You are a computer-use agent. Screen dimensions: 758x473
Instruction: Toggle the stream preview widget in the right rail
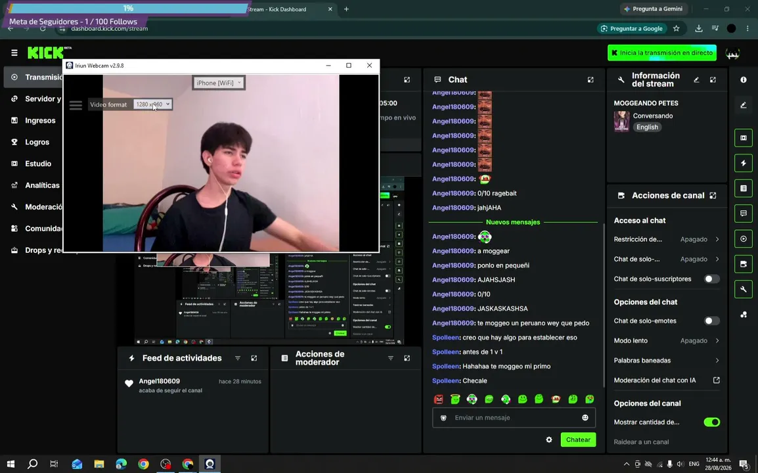tap(744, 138)
